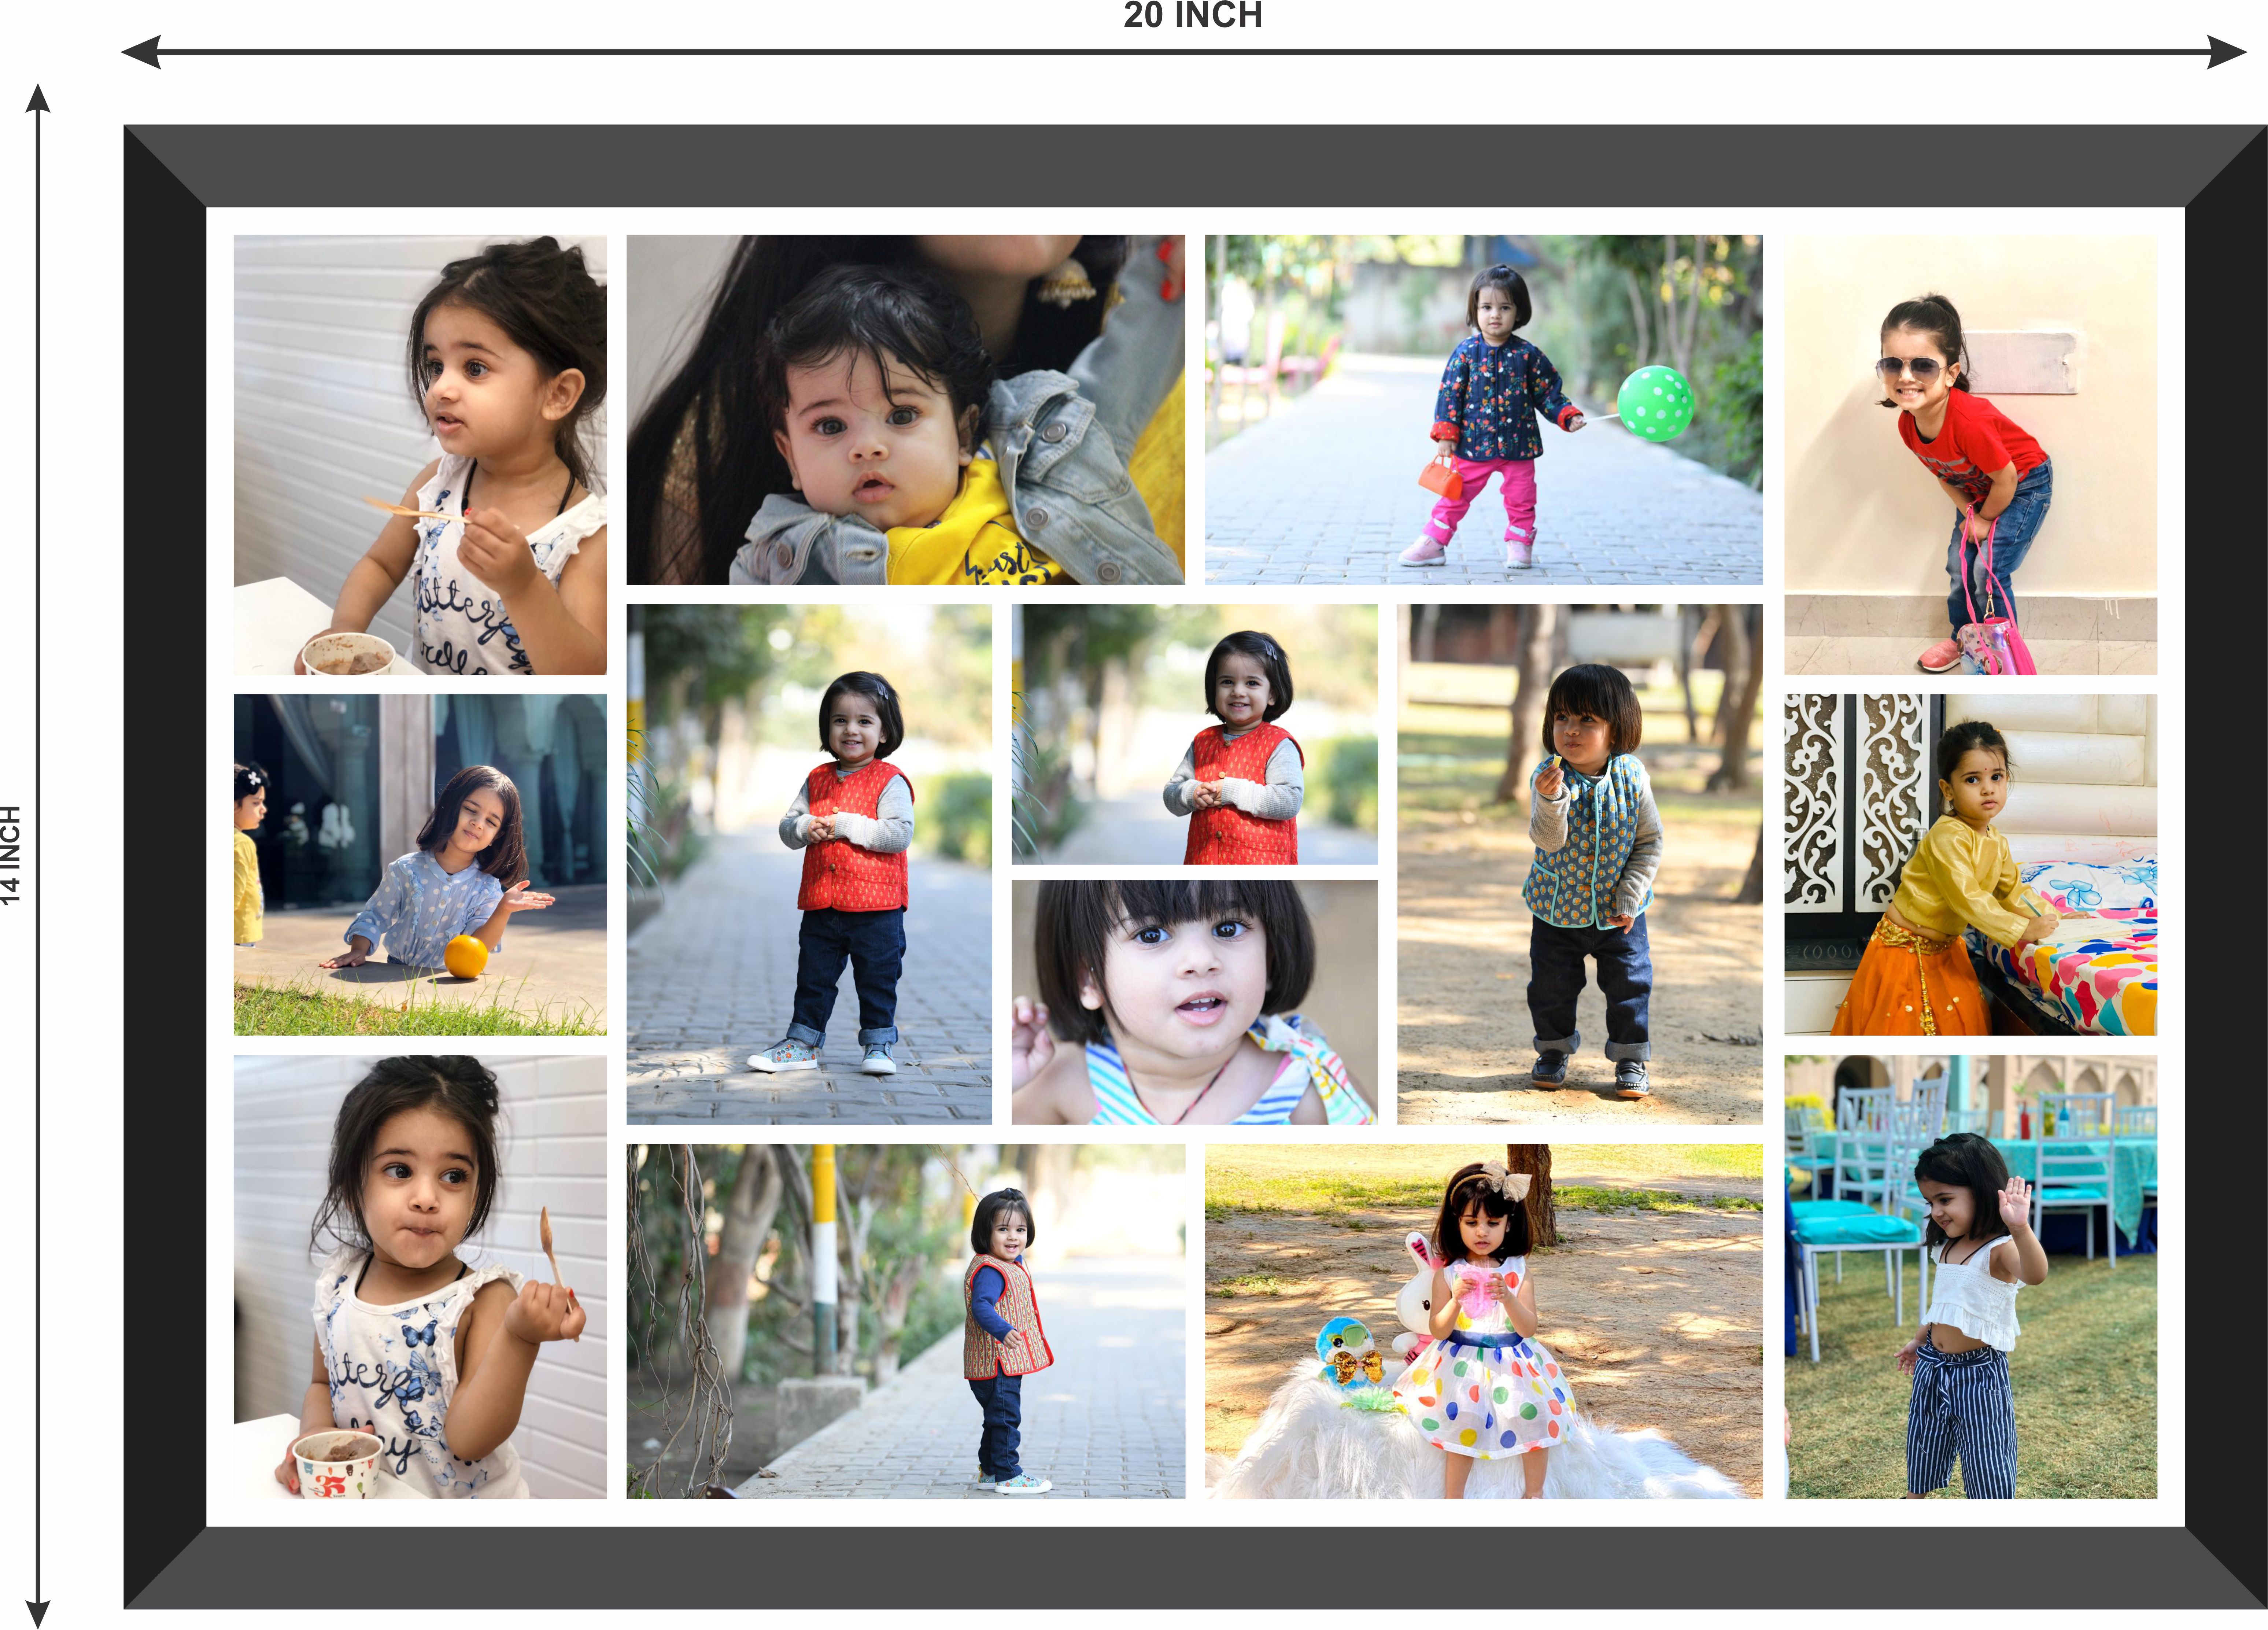Click the photo with orange ball on ground

[x=420, y=865]
